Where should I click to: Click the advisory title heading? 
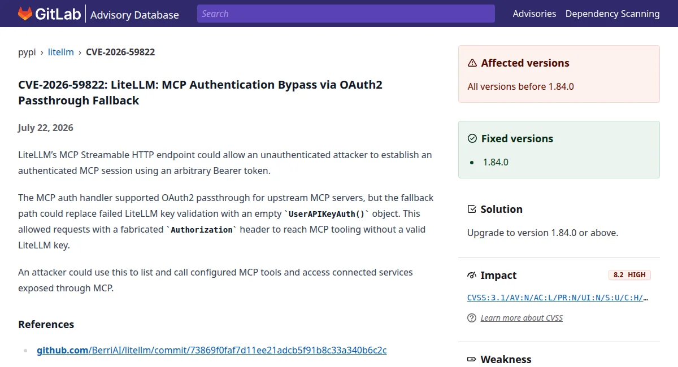tap(201, 93)
